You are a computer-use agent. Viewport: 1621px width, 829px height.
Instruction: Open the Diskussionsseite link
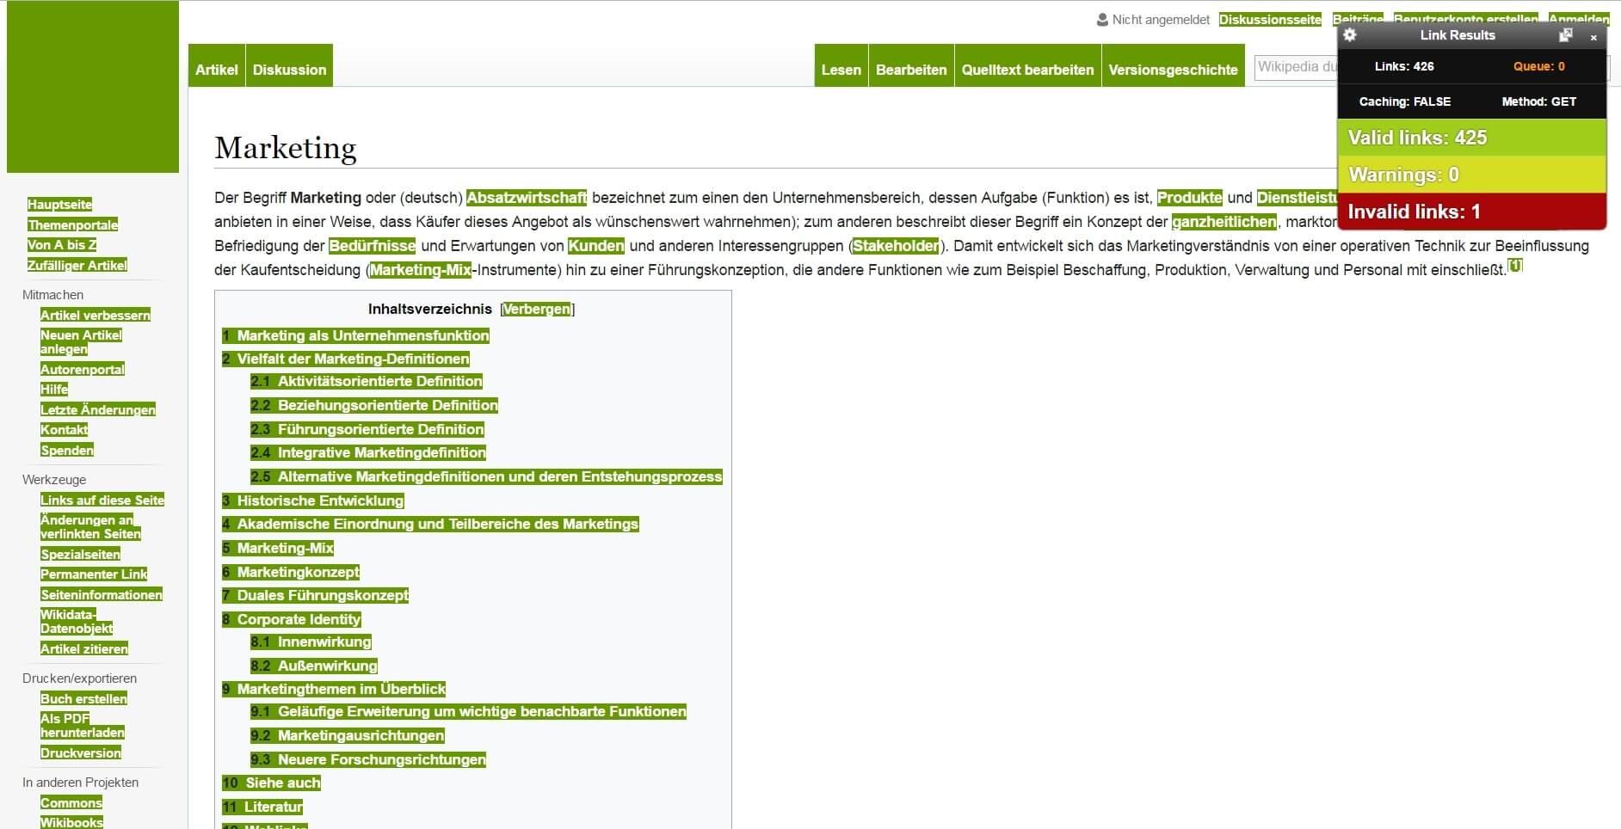1270,20
